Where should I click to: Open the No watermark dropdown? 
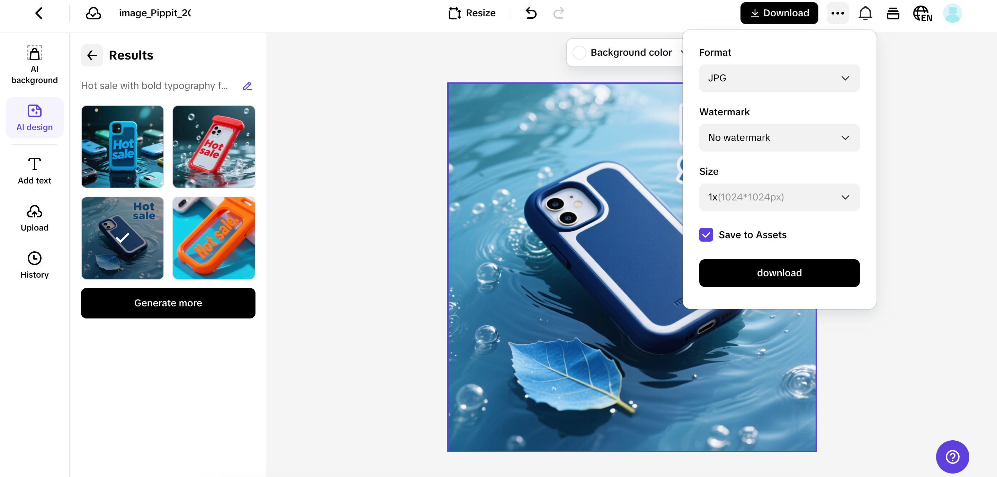tap(779, 138)
